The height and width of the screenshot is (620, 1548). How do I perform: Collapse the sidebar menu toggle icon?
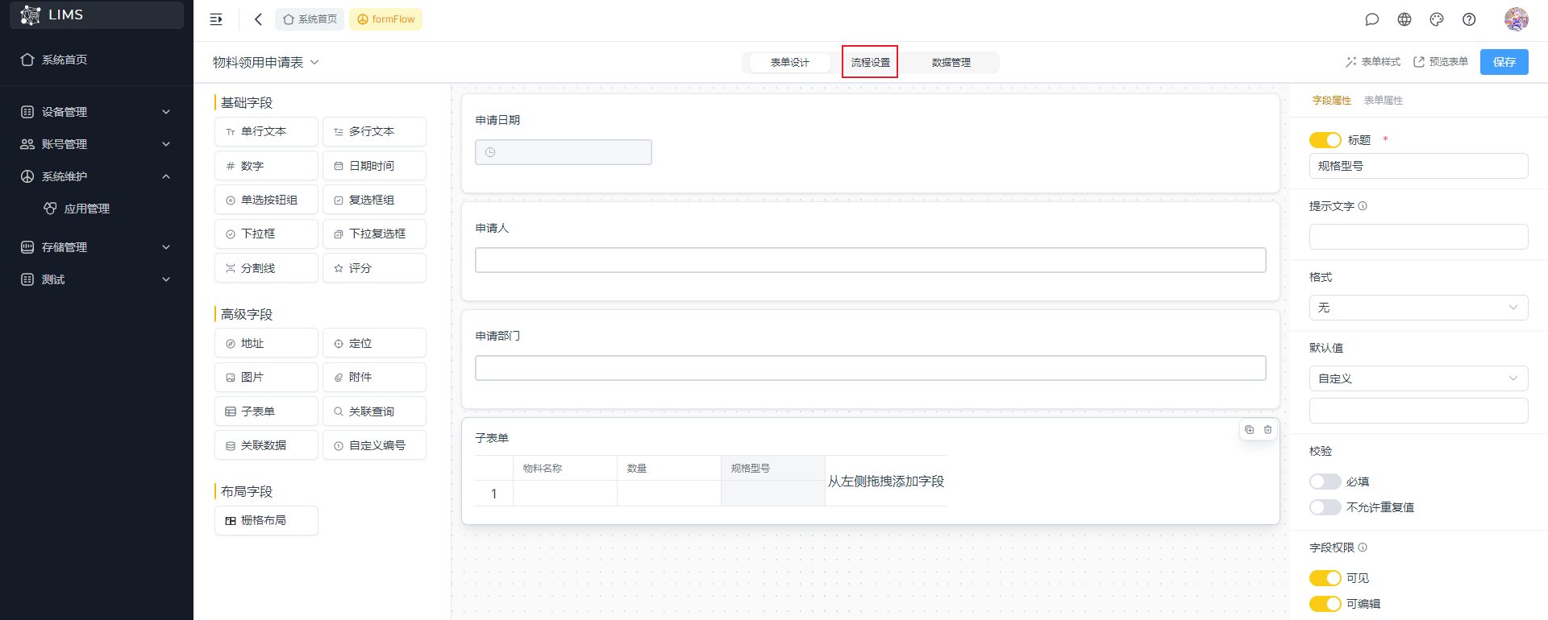[216, 19]
